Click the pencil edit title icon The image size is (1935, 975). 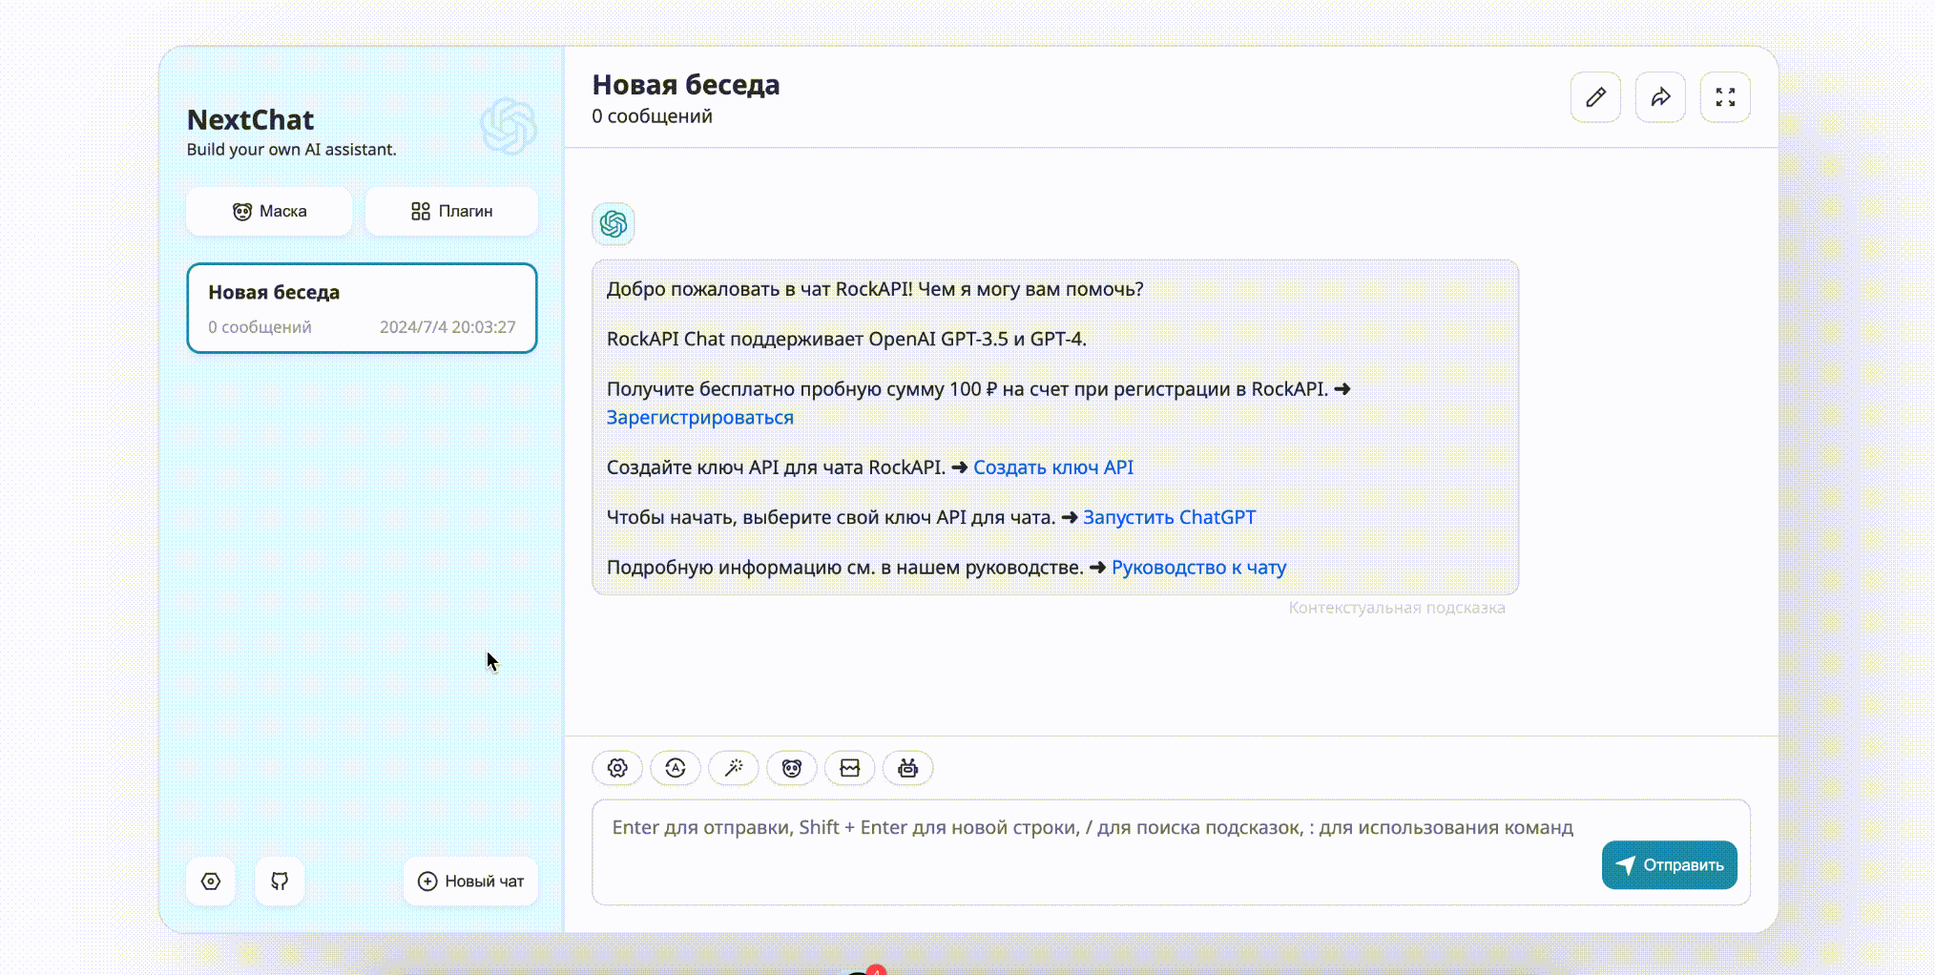(1595, 97)
